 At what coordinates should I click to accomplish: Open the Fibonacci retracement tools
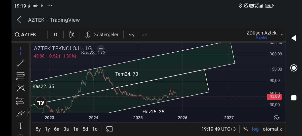[x=21, y=76]
